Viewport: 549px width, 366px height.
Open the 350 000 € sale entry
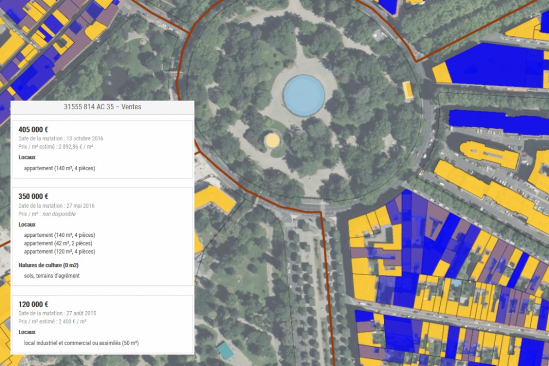tap(34, 196)
